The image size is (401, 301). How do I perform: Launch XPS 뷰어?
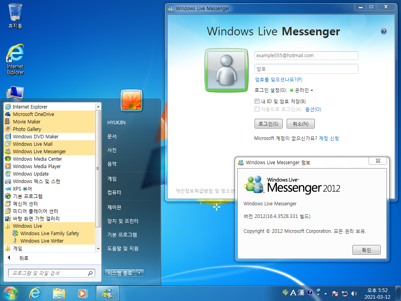click(x=50, y=189)
